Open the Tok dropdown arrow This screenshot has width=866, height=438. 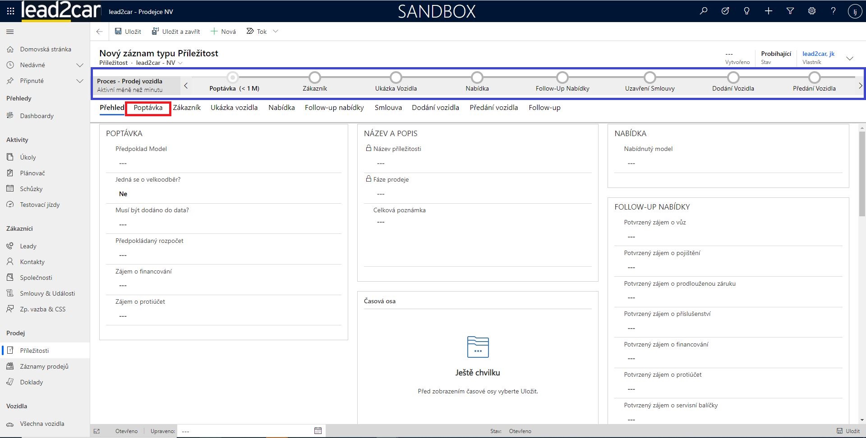pyautogui.click(x=276, y=32)
